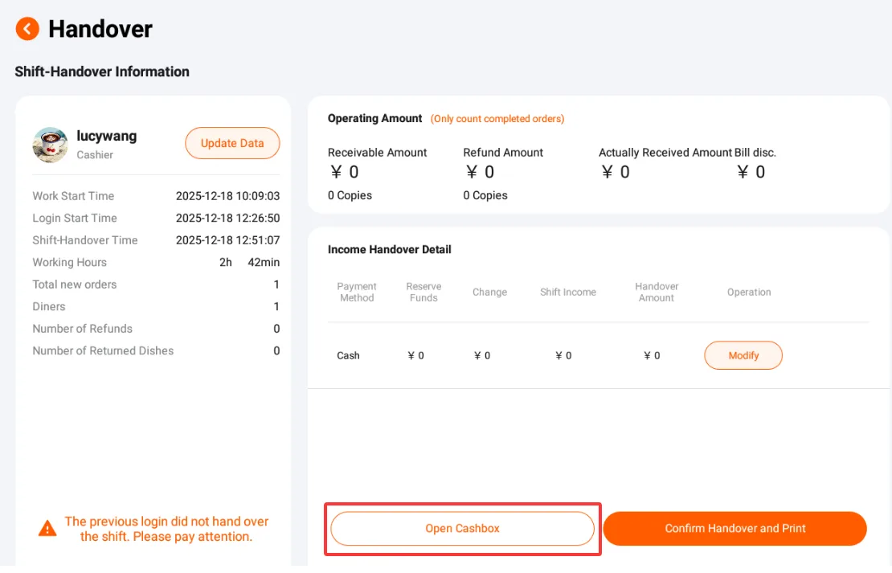Click handover time 2025-12-18 12:51:07
This screenshot has width=892, height=573.
tap(227, 240)
